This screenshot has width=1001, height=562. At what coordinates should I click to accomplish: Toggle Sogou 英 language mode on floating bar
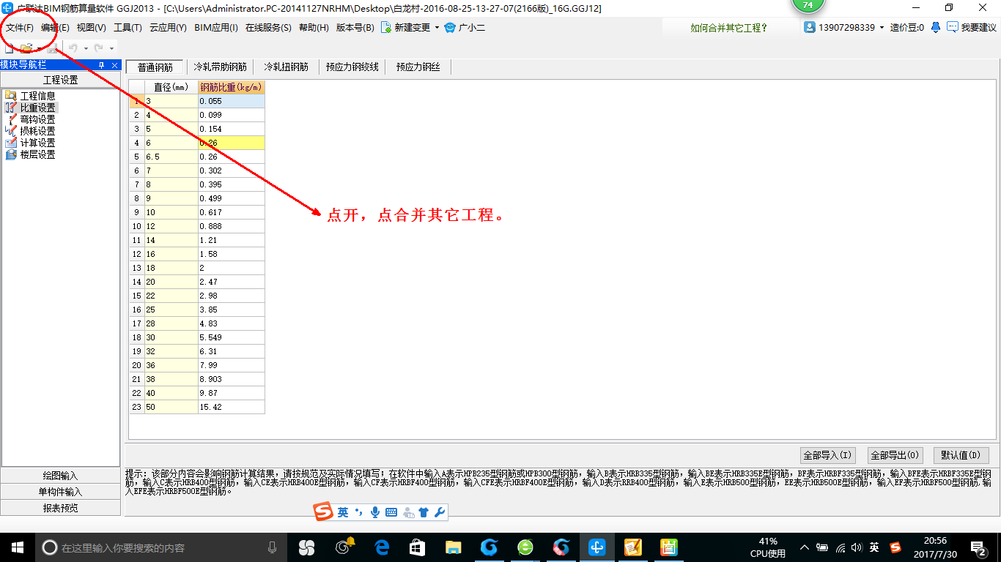tap(343, 512)
